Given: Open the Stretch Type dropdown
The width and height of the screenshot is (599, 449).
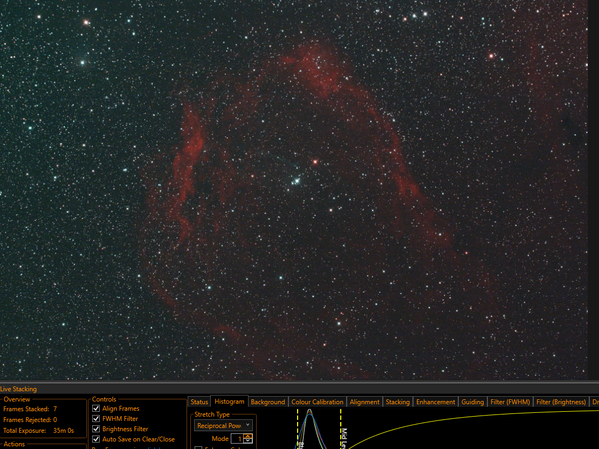Looking at the screenshot, I should 223,426.
